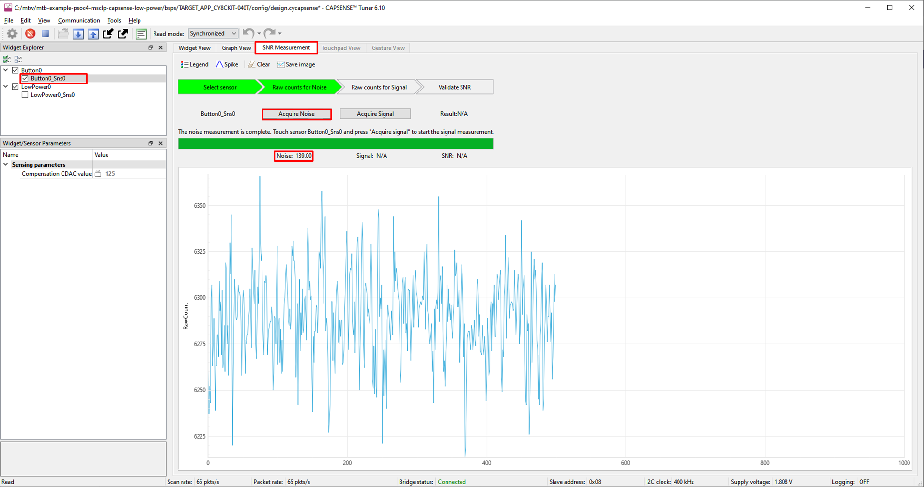Click the import icon with inward arrow
Screen dimensions: 924x487
pos(108,33)
